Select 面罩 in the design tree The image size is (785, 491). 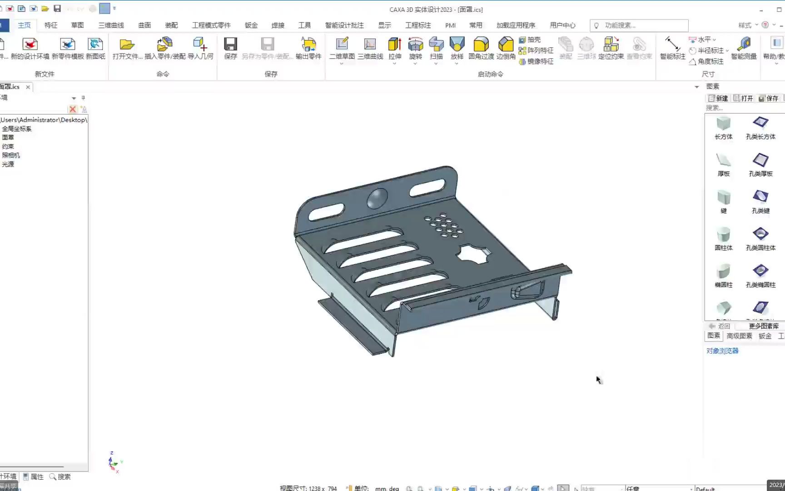[x=8, y=137]
